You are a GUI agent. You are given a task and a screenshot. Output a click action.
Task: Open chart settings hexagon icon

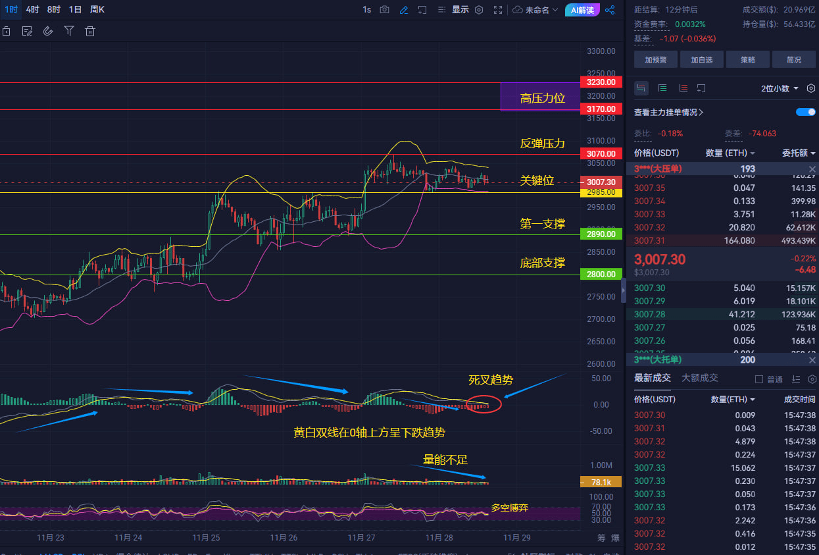pos(479,10)
